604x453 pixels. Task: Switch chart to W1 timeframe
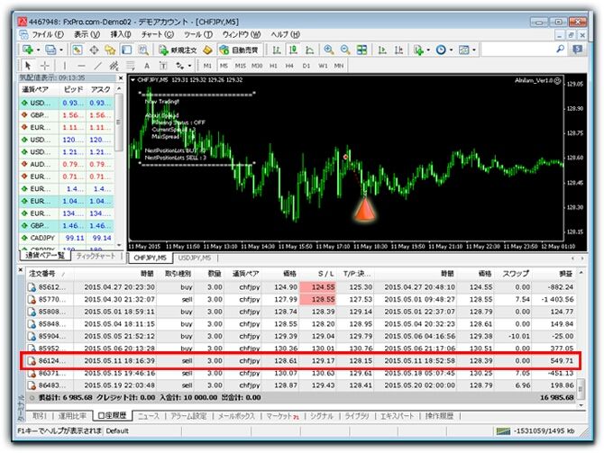(x=323, y=66)
